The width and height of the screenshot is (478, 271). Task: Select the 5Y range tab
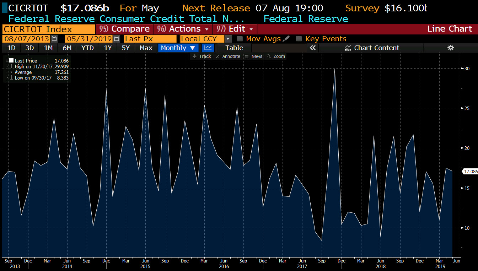pos(126,48)
